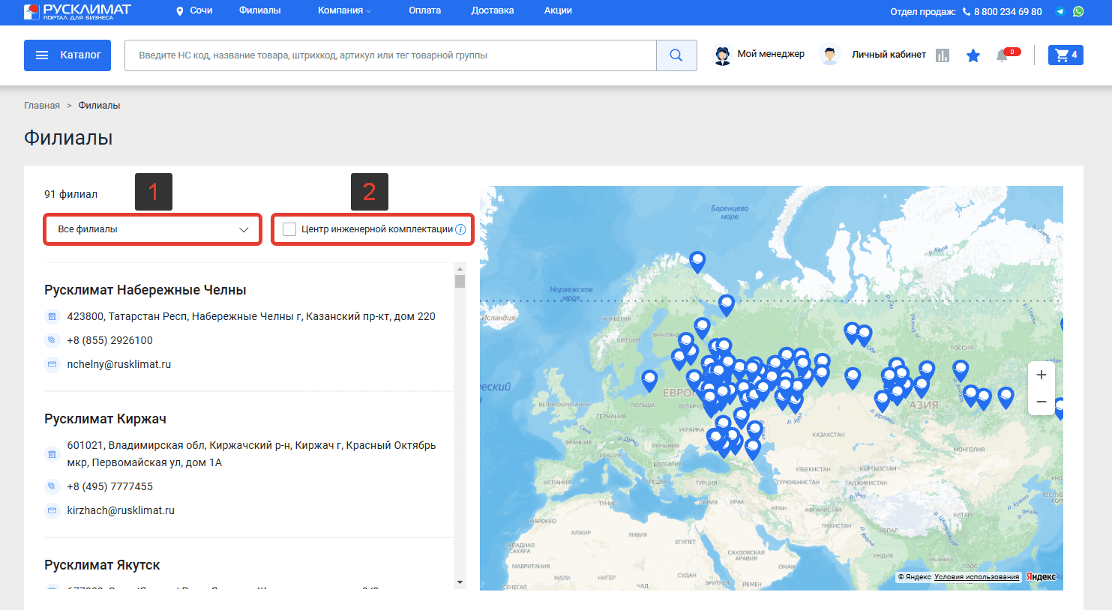Open the shopping cart with 4 items
Viewport: 1112px width, 610px height.
pyautogui.click(x=1066, y=55)
